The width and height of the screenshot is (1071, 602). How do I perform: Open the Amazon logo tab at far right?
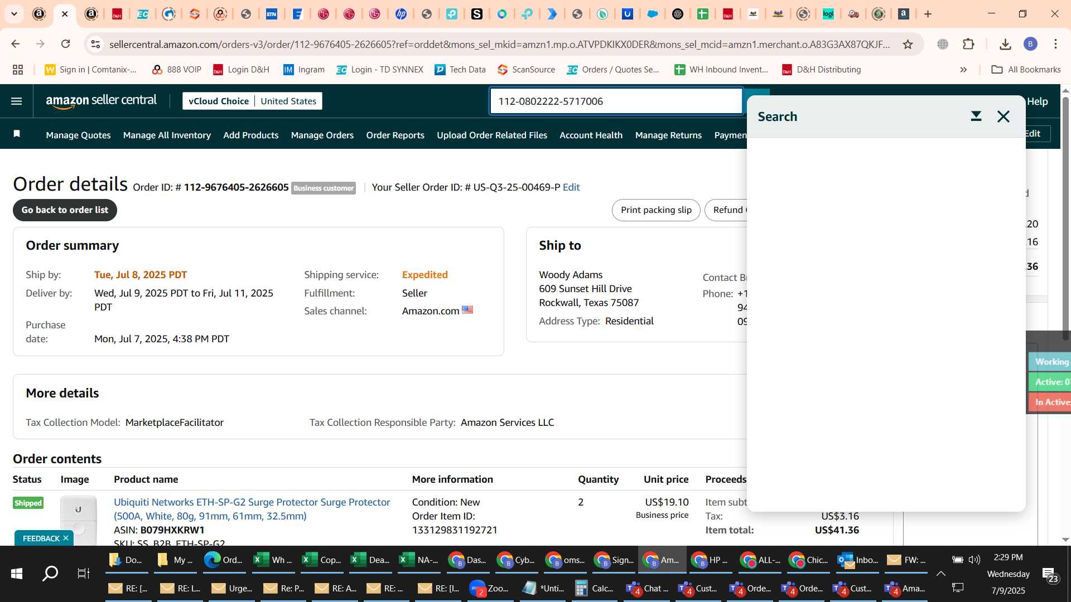[904, 14]
